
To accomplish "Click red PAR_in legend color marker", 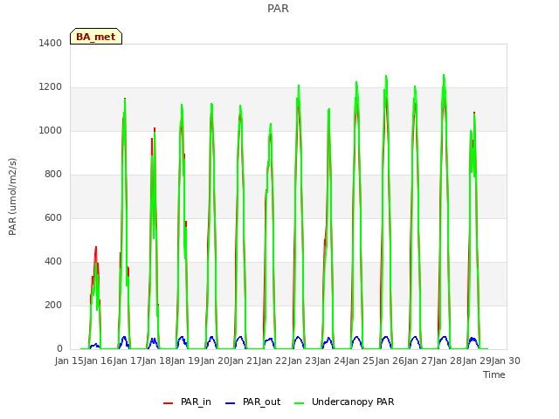I will point(168,403).
